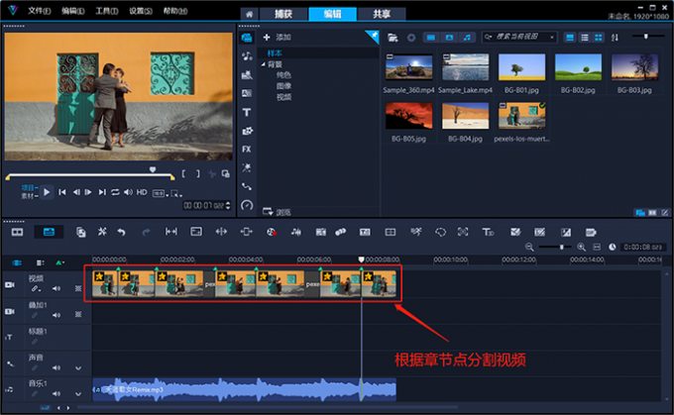This screenshot has width=674, height=415.
Task: Select 纯色 under backgrounds
Action: pos(283,74)
